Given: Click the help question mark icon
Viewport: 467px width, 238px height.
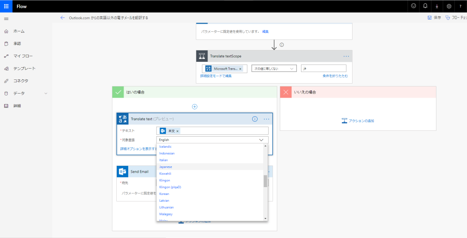Looking at the screenshot, I should coord(461,6).
